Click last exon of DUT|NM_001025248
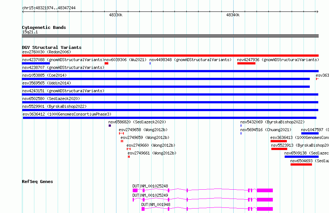 pos(265,190)
